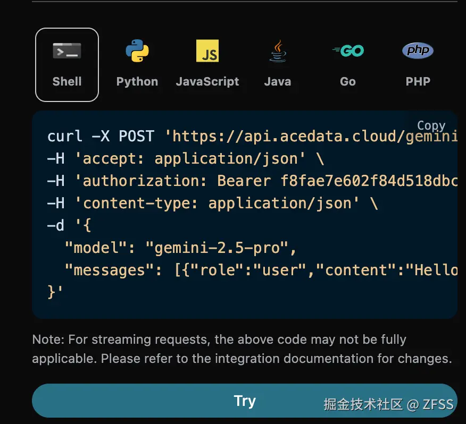The width and height of the screenshot is (466, 424).
Task: Select the Shell terminal icon
Action: [x=67, y=51]
